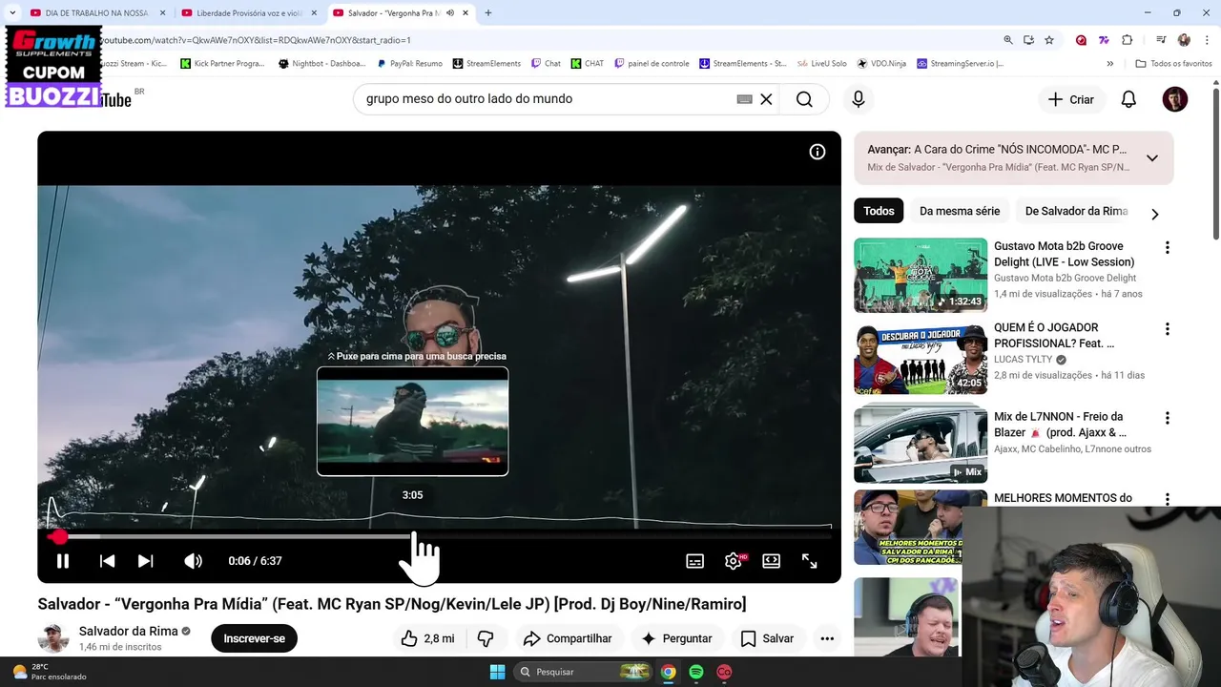Image resolution: width=1221 pixels, height=687 pixels.
Task: Open YouTube account avatar menu
Action: (1175, 99)
